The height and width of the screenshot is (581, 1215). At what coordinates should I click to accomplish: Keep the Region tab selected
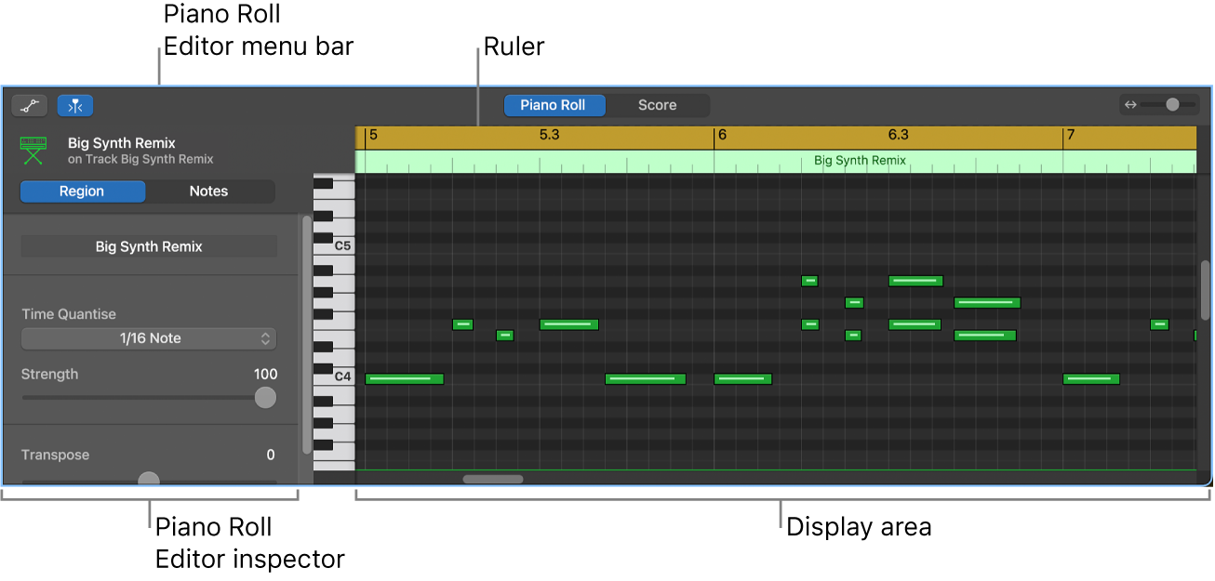[82, 191]
